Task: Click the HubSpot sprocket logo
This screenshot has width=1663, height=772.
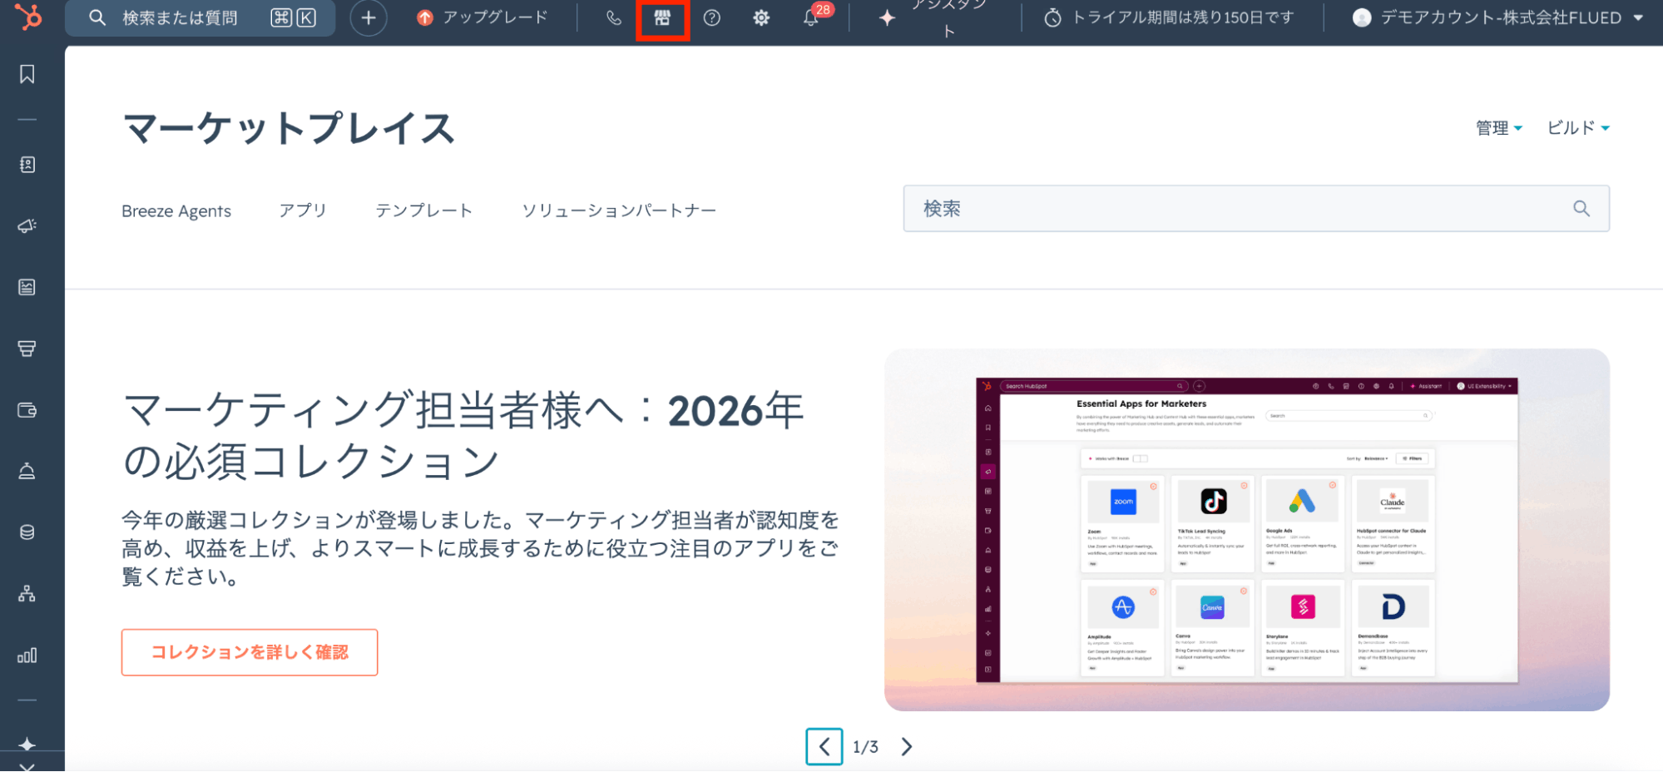Action: pyautogui.click(x=29, y=17)
